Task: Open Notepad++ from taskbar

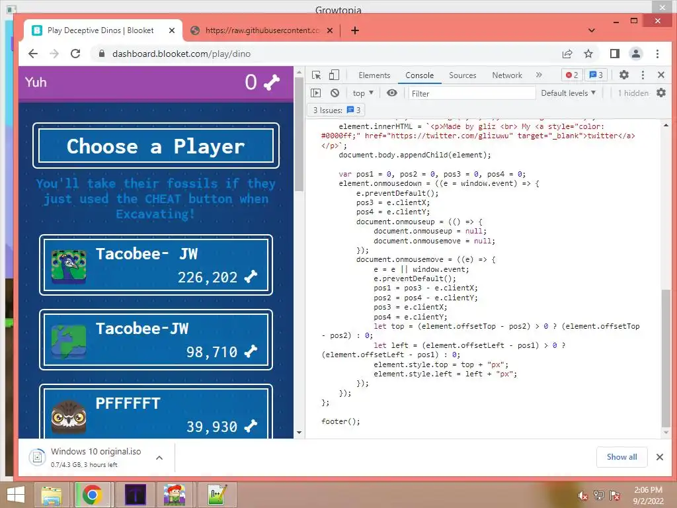Action: [217, 495]
